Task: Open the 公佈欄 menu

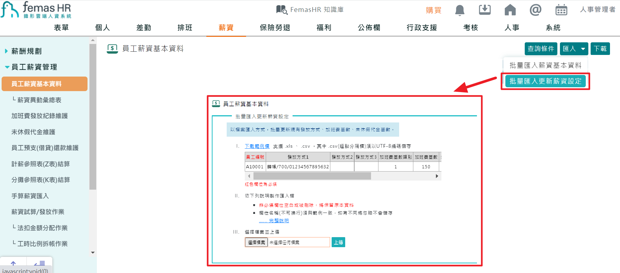Action: 369,27
